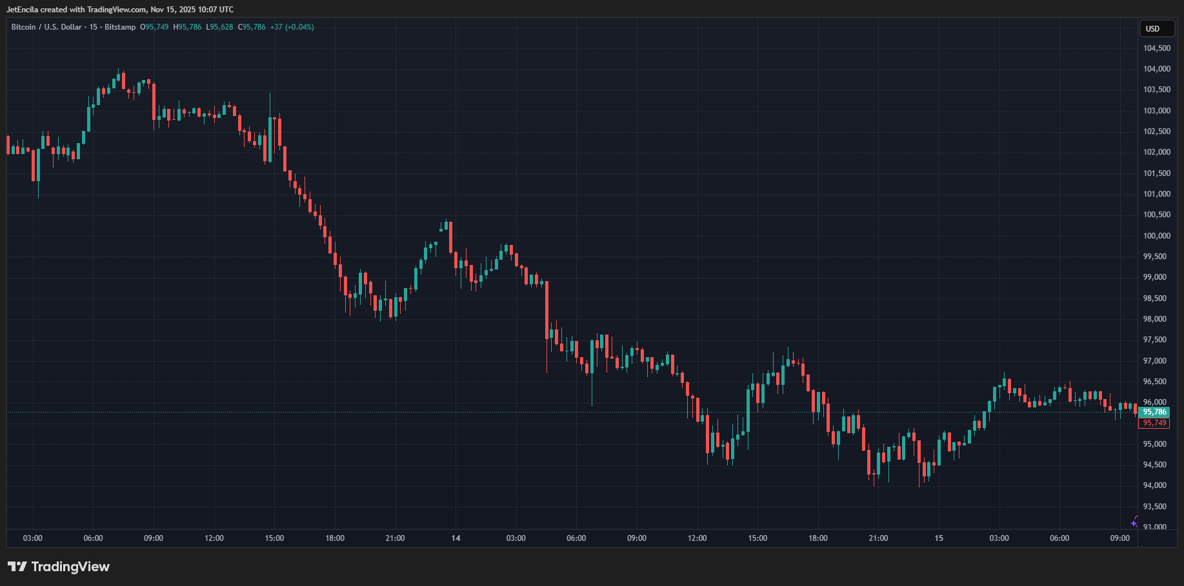1184x586 pixels.
Task: Open the USD currency selector
Action: (1156, 29)
